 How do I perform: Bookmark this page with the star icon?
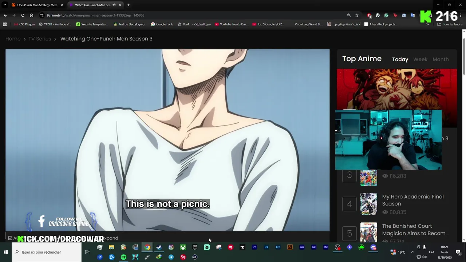pos(357,15)
